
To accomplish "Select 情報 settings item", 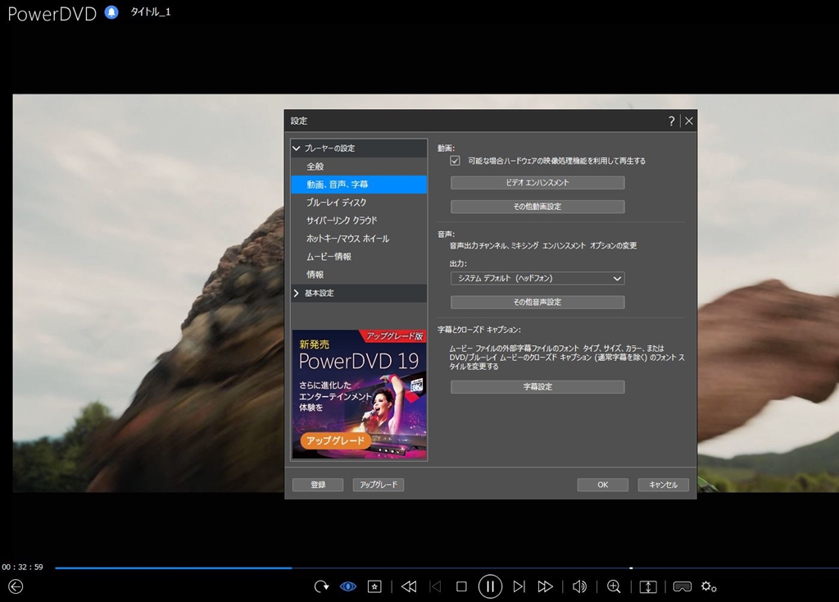I will [359, 274].
